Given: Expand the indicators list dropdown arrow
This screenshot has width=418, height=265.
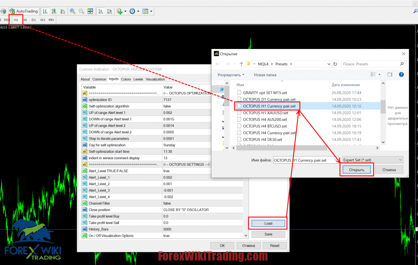Looking at the screenshot, I should click(125, 11).
